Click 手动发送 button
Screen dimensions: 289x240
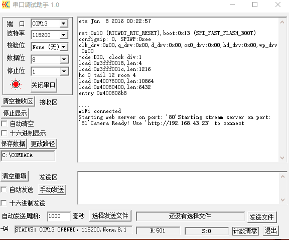click(x=52, y=189)
